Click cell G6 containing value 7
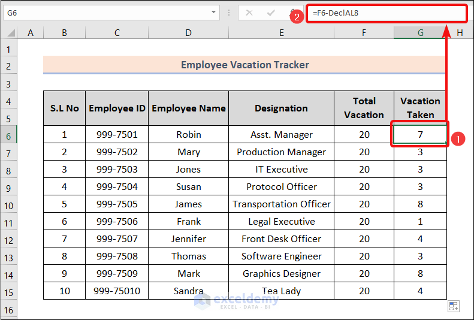The width and height of the screenshot is (474, 320). click(x=420, y=135)
